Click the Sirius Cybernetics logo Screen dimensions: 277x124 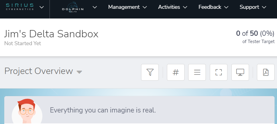[21, 7]
